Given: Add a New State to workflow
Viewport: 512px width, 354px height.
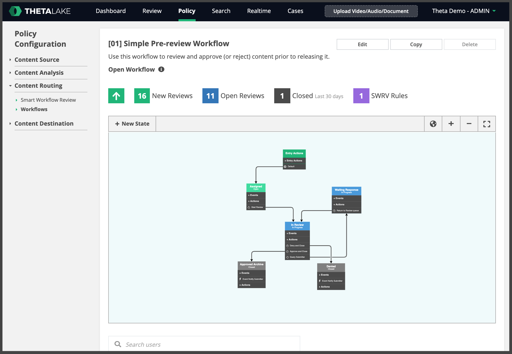Looking at the screenshot, I should (x=132, y=124).
